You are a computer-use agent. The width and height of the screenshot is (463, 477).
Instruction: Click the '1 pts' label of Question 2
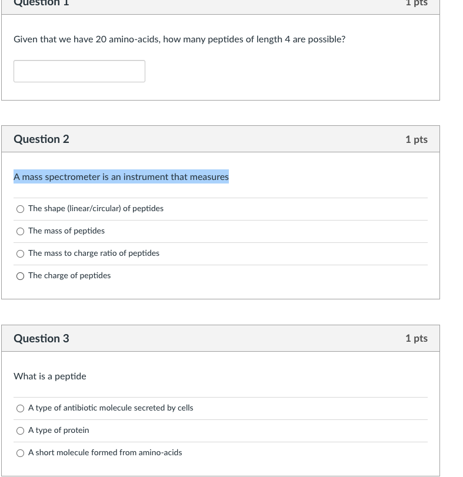[416, 139]
